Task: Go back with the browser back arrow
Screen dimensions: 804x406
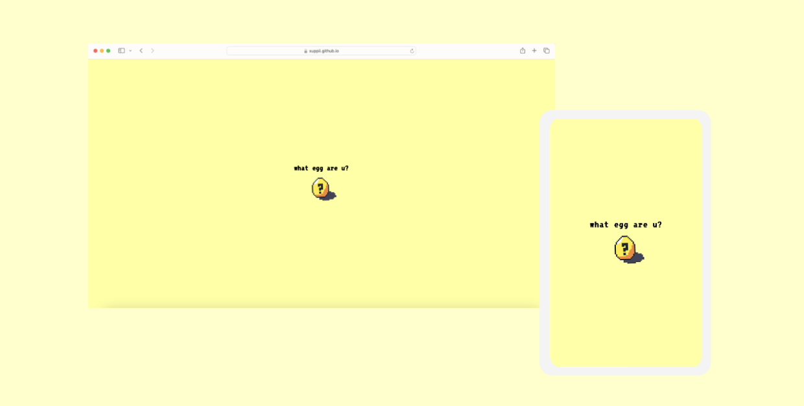Action: click(x=141, y=51)
